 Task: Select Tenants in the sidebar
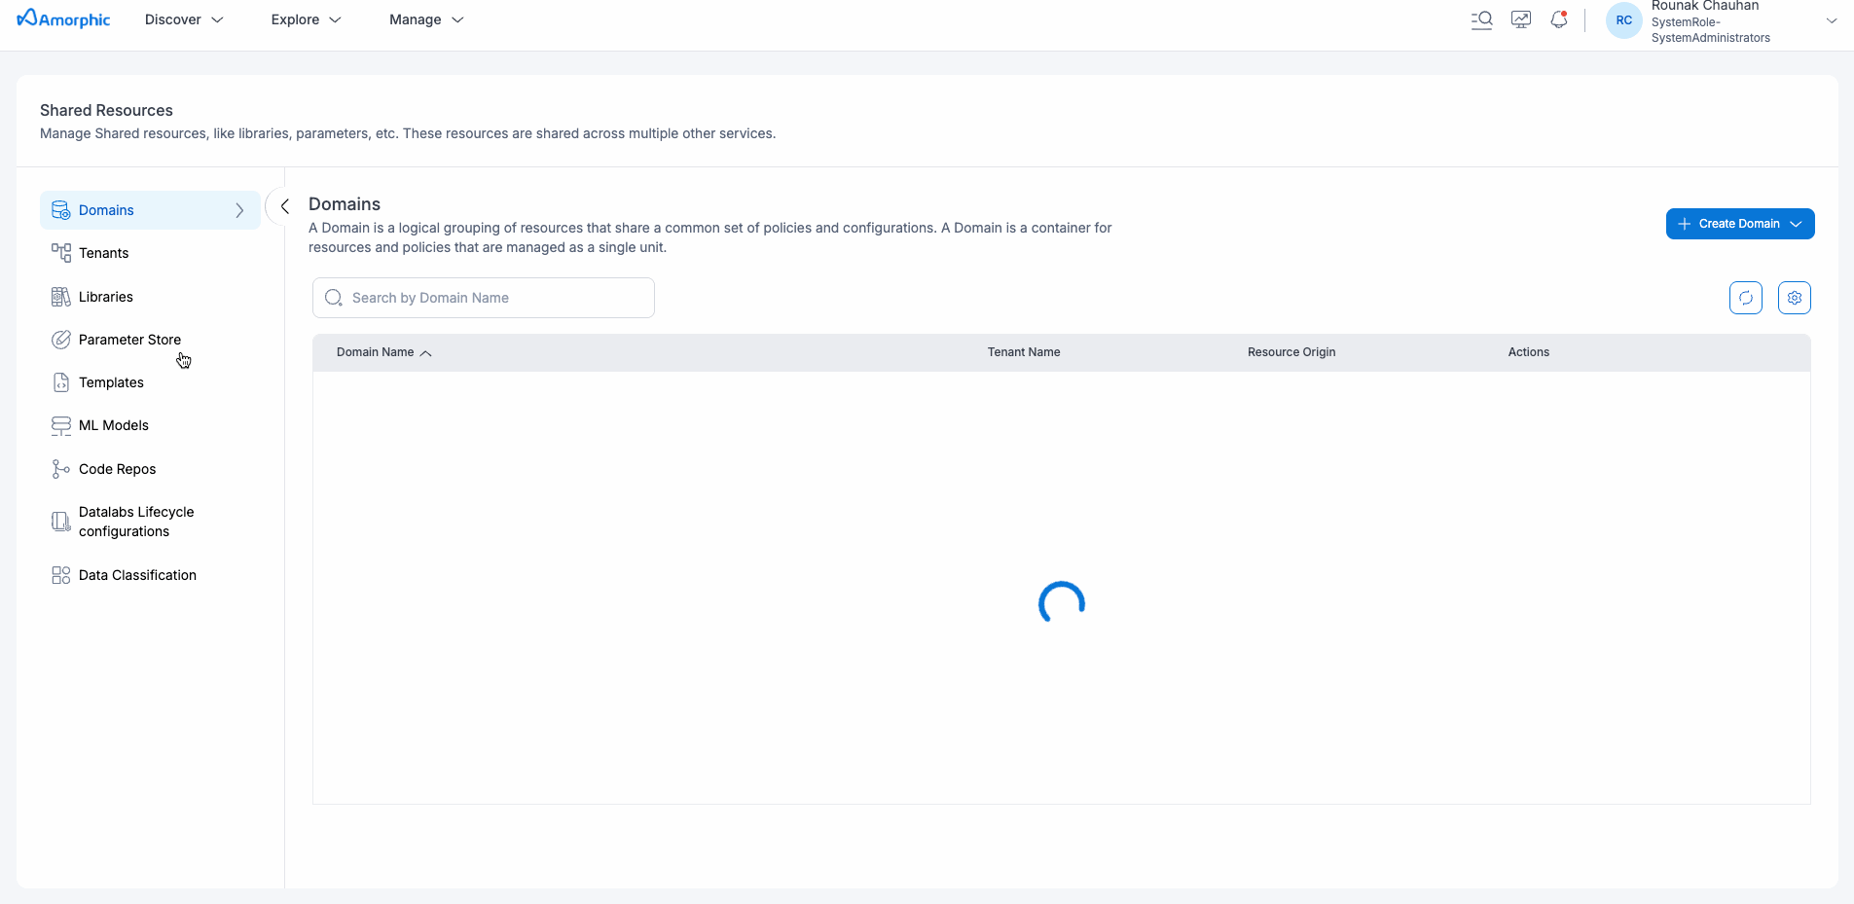point(103,253)
